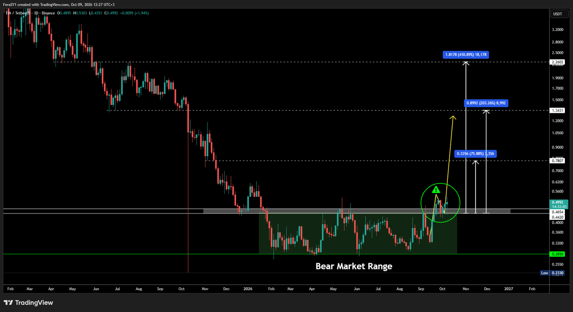
Task: Click the H0.5303 high value
Action: (80, 13)
